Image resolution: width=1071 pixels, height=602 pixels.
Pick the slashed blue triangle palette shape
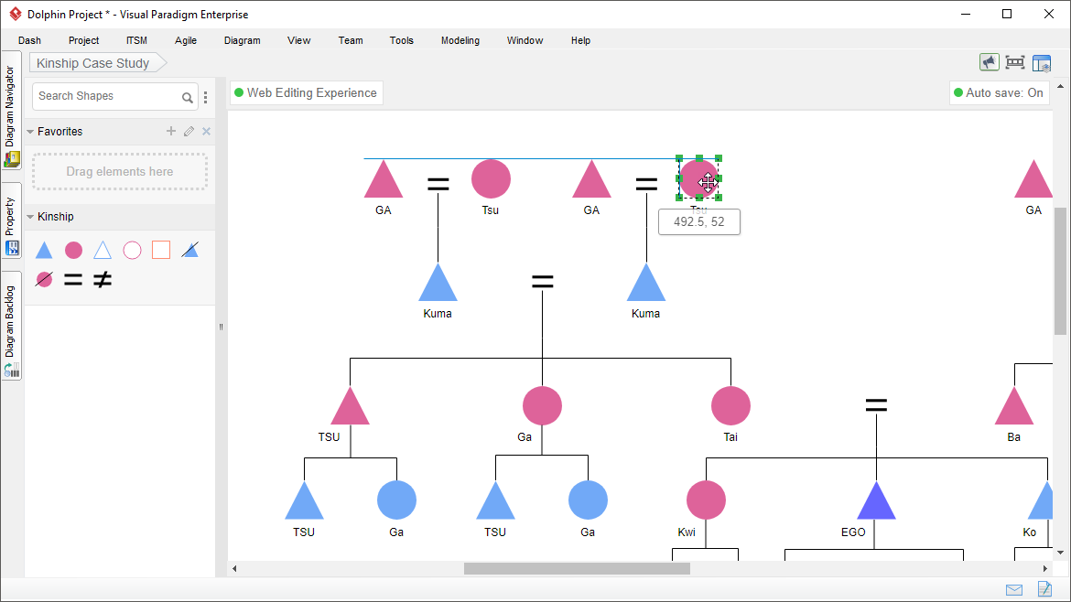click(189, 251)
